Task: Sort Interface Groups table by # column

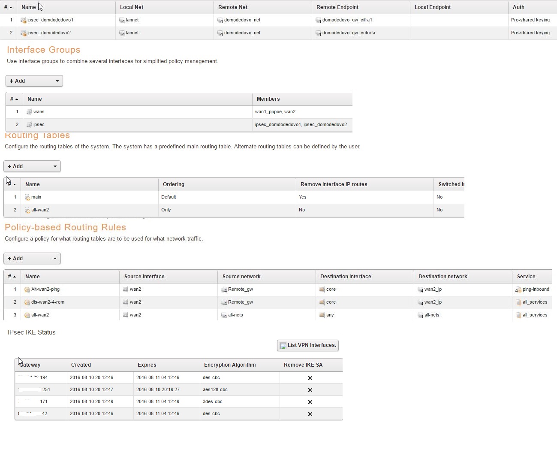Action: [14, 99]
